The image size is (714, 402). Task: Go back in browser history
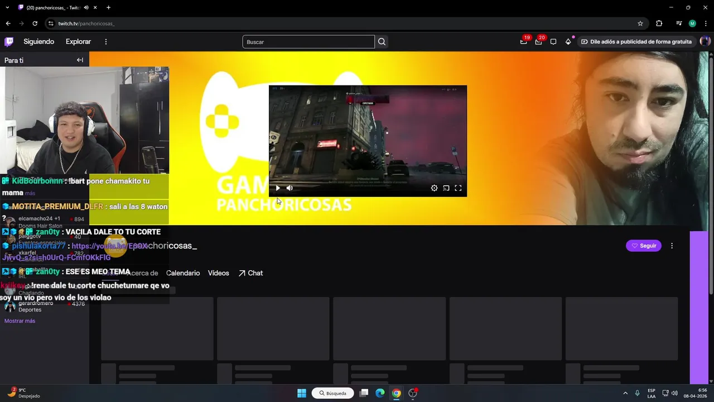(x=8, y=23)
